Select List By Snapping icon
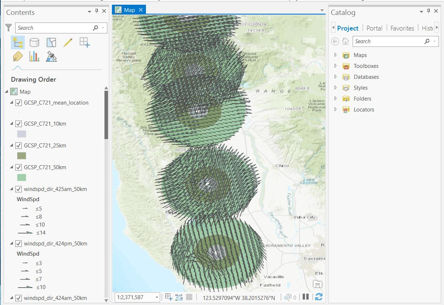 pos(84,42)
